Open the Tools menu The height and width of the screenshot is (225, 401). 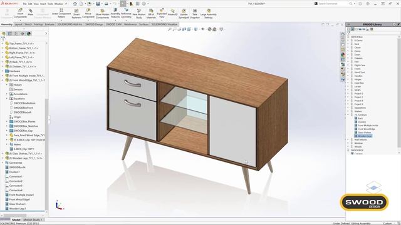(x=50, y=4)
